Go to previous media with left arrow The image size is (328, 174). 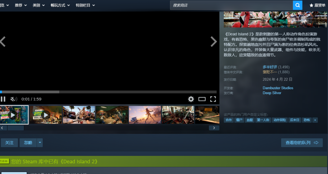pyautogui.click(x=3, y=42)
